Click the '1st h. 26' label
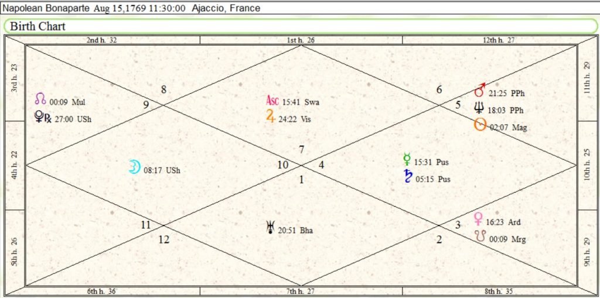The height and width of the screenshot is (298, 600). pyautogui.click(x=301, y=40)
